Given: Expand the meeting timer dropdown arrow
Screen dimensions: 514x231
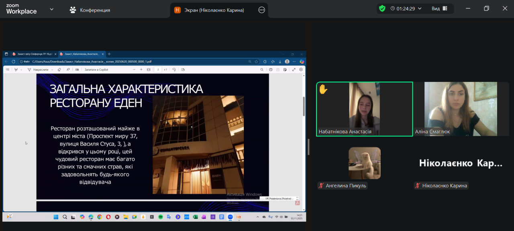Looking at the screenshot, I should click(420, 8).
